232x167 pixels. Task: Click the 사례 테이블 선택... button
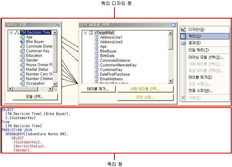pyautogui.click(x=145, y=89)
